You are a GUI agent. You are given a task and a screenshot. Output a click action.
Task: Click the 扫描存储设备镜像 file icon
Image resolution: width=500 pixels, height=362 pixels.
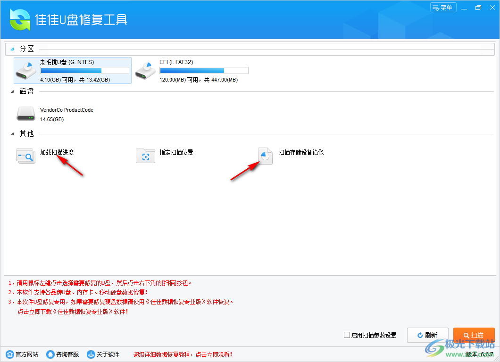click(x=265, y=156)
